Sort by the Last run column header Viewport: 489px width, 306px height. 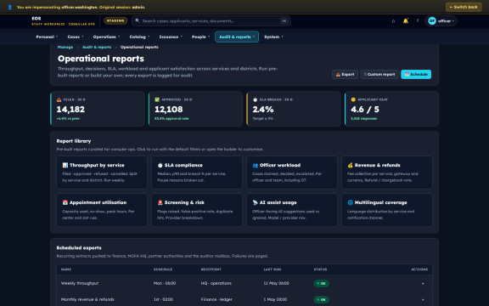tap(273, 269)
